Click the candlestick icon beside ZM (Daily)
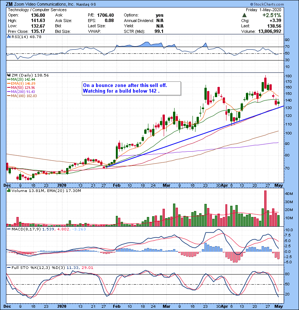The image size is (299, 310). point(8,75)
